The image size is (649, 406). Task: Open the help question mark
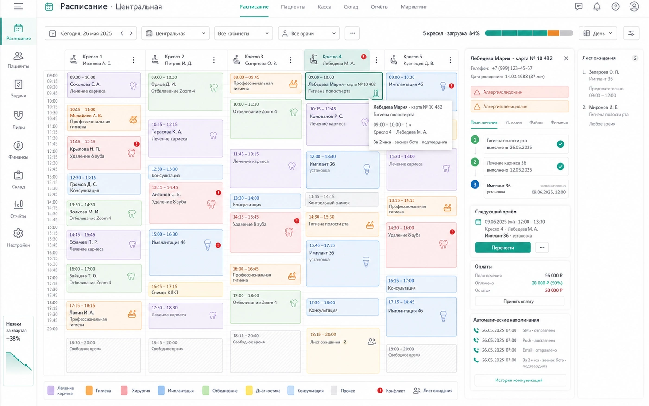616,6
